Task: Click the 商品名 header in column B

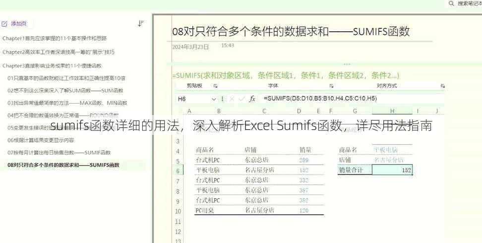Action: 205,150
